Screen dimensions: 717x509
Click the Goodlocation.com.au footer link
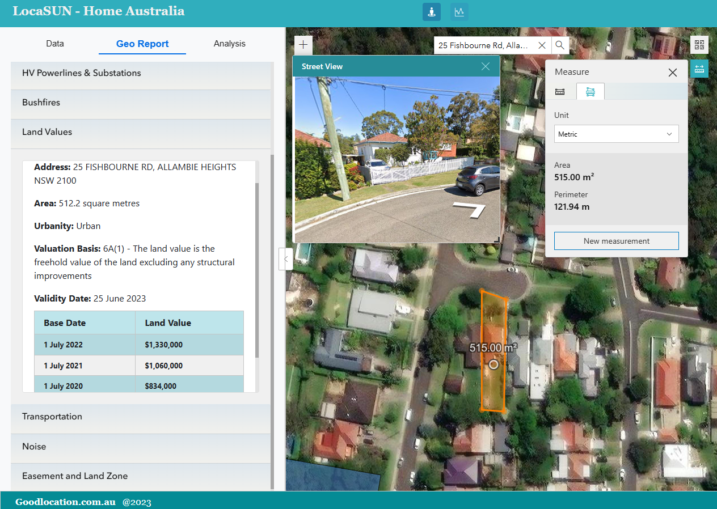pos(65,502)
